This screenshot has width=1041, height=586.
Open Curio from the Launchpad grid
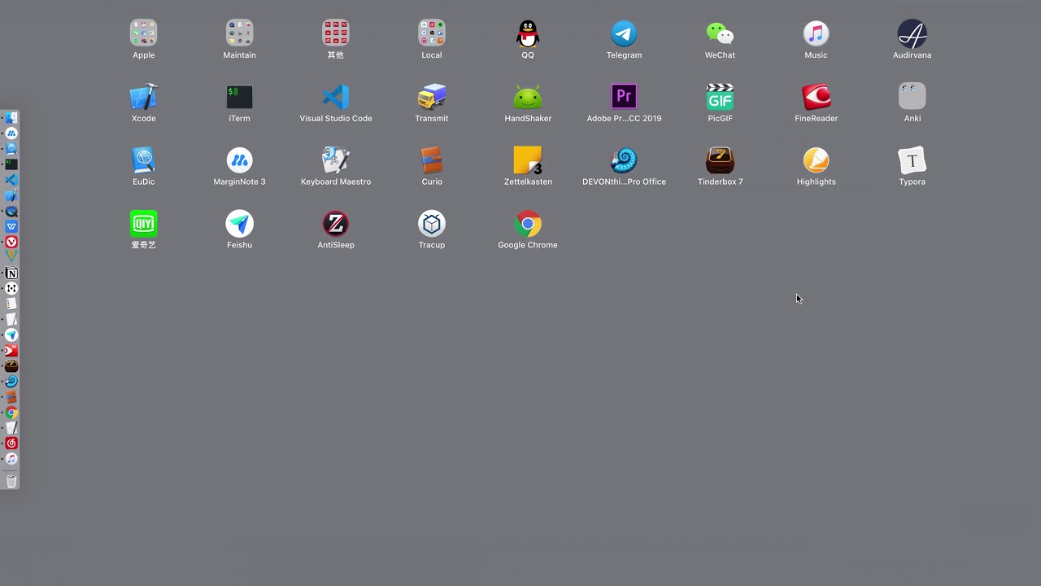pos(431,160)
